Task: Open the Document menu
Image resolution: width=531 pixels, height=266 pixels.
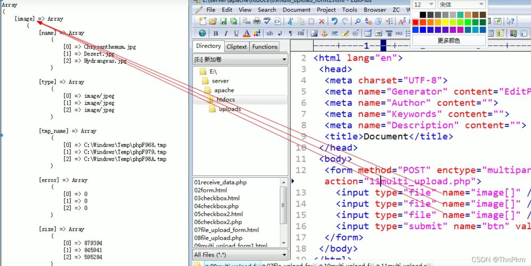Action: 297,10
